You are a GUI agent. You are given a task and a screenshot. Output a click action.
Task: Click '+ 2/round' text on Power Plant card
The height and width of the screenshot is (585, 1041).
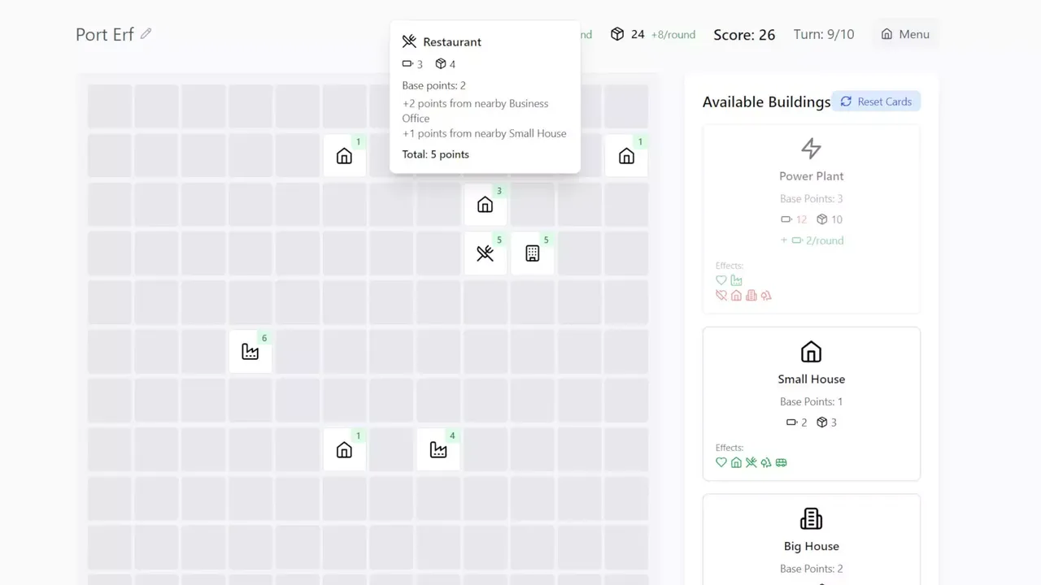pyautogui.click(x=812, y=240)
